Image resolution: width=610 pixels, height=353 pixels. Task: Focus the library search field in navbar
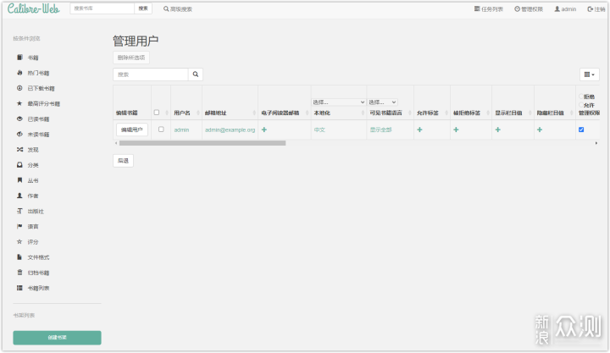tap(103, 8)
